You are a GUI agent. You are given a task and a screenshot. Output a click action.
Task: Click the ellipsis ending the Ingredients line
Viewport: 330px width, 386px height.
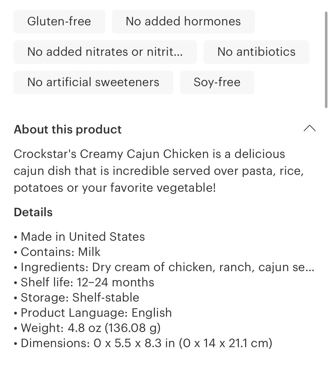310,268
